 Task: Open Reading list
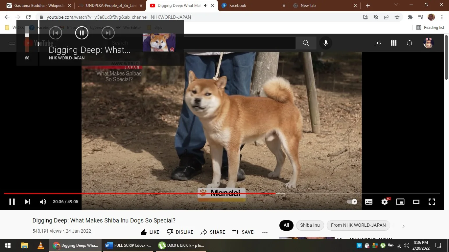click(x=430, y=28)
